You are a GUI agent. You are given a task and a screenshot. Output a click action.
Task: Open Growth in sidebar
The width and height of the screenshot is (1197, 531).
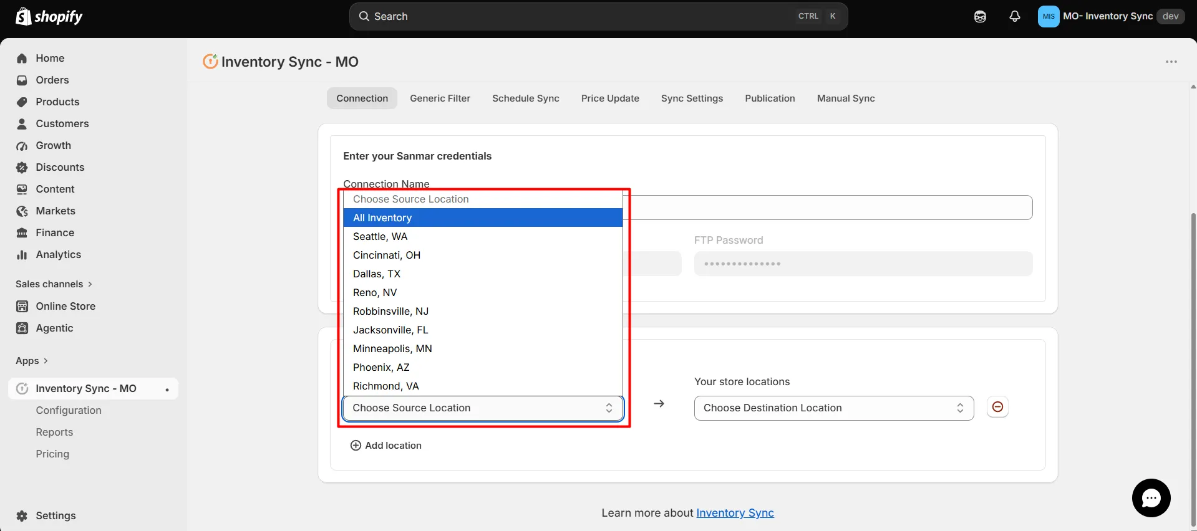point(54,145)
